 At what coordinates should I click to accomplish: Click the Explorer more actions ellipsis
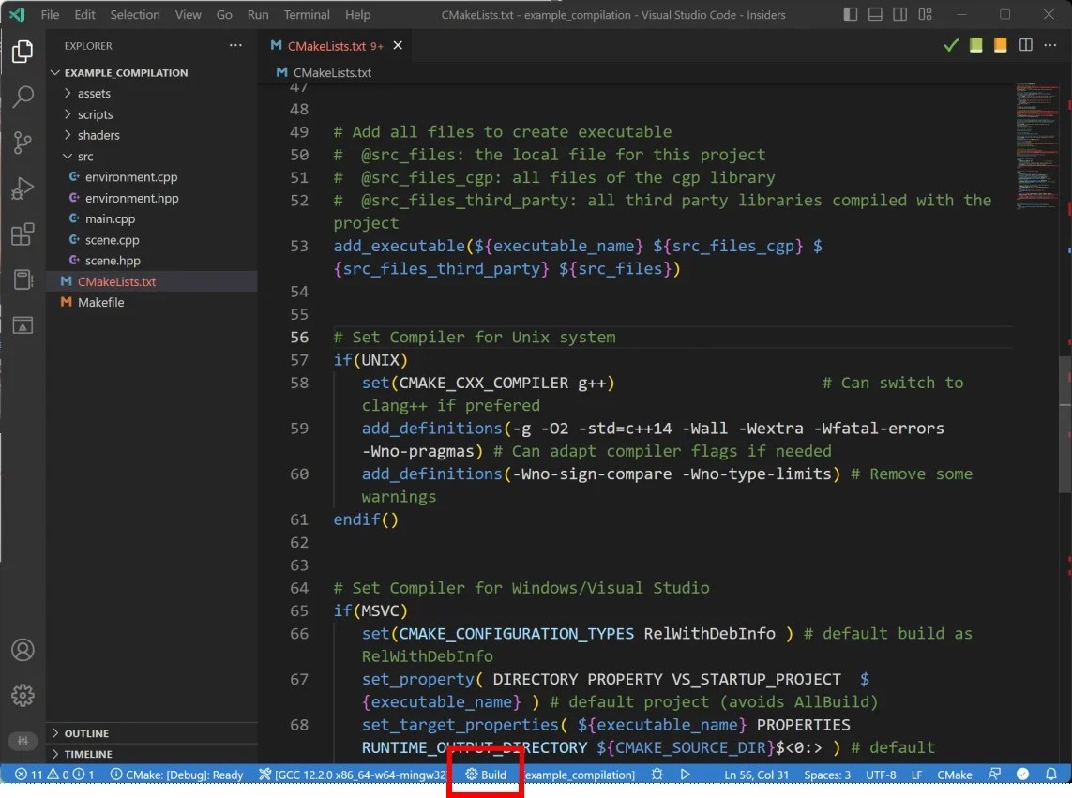point(235,45)
